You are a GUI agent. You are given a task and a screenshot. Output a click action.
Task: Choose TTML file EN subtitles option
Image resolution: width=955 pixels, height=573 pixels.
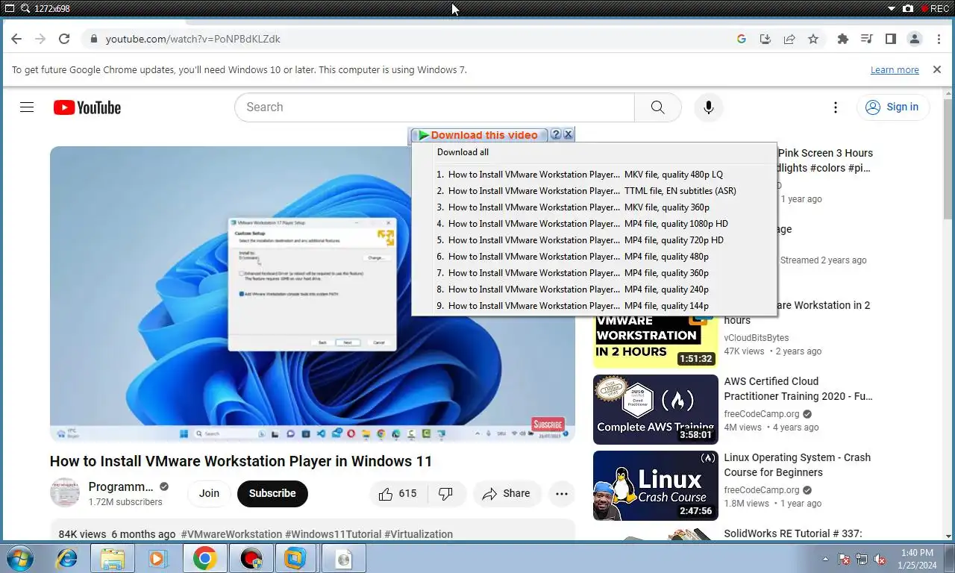click(595, 191)
